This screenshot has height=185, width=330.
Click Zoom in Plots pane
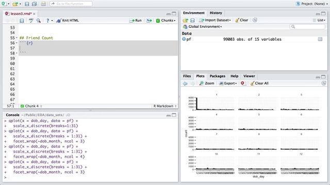click(x=207, y=83)
